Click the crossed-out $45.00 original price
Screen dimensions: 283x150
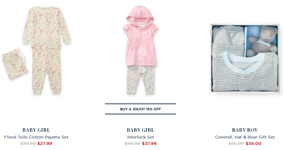click(133, 144)
